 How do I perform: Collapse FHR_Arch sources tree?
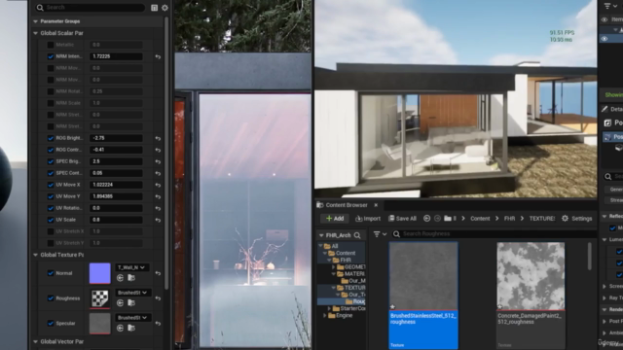(x=321, y=235)
